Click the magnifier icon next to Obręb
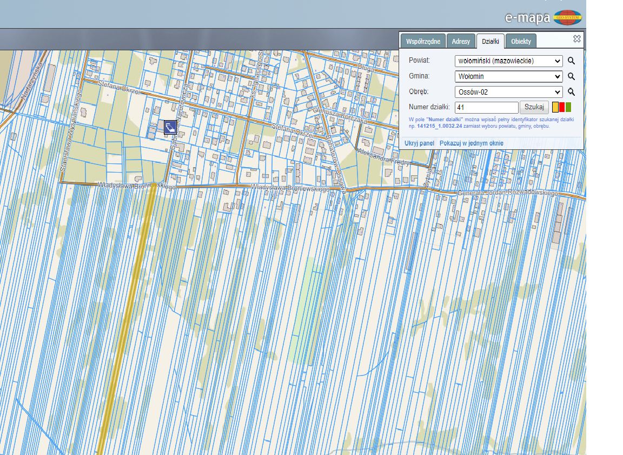This screenshot has width=623, height=455. coord(571,92)
